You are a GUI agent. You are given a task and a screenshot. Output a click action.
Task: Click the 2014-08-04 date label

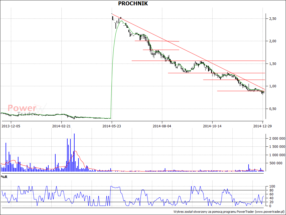162,126
